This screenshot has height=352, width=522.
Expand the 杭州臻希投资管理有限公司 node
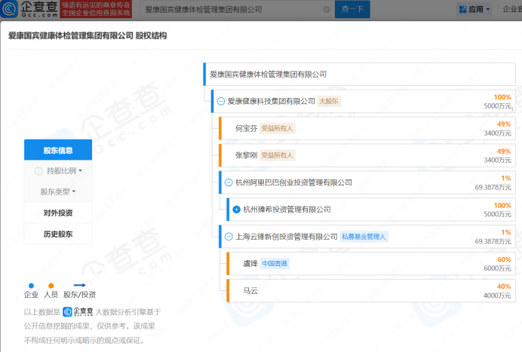click(x=236, y=210)
